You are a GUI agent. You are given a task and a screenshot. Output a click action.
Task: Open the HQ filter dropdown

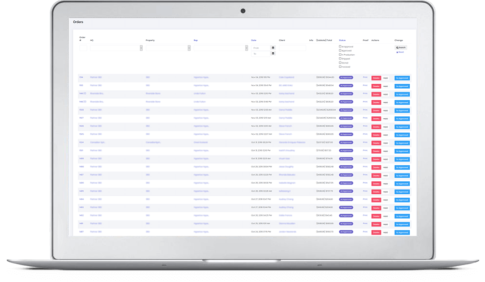[117, 48]
